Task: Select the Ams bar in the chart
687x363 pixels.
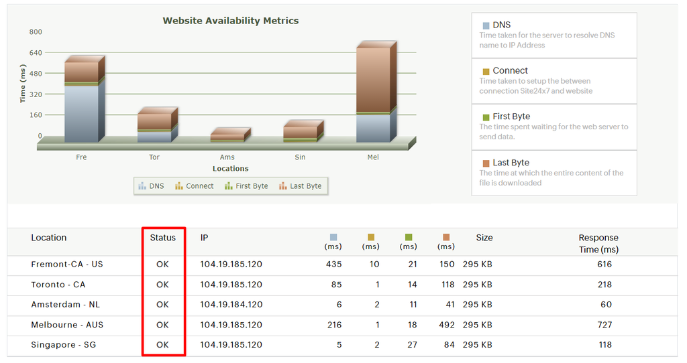Action: pyautogui.click(x=230, y=135)
